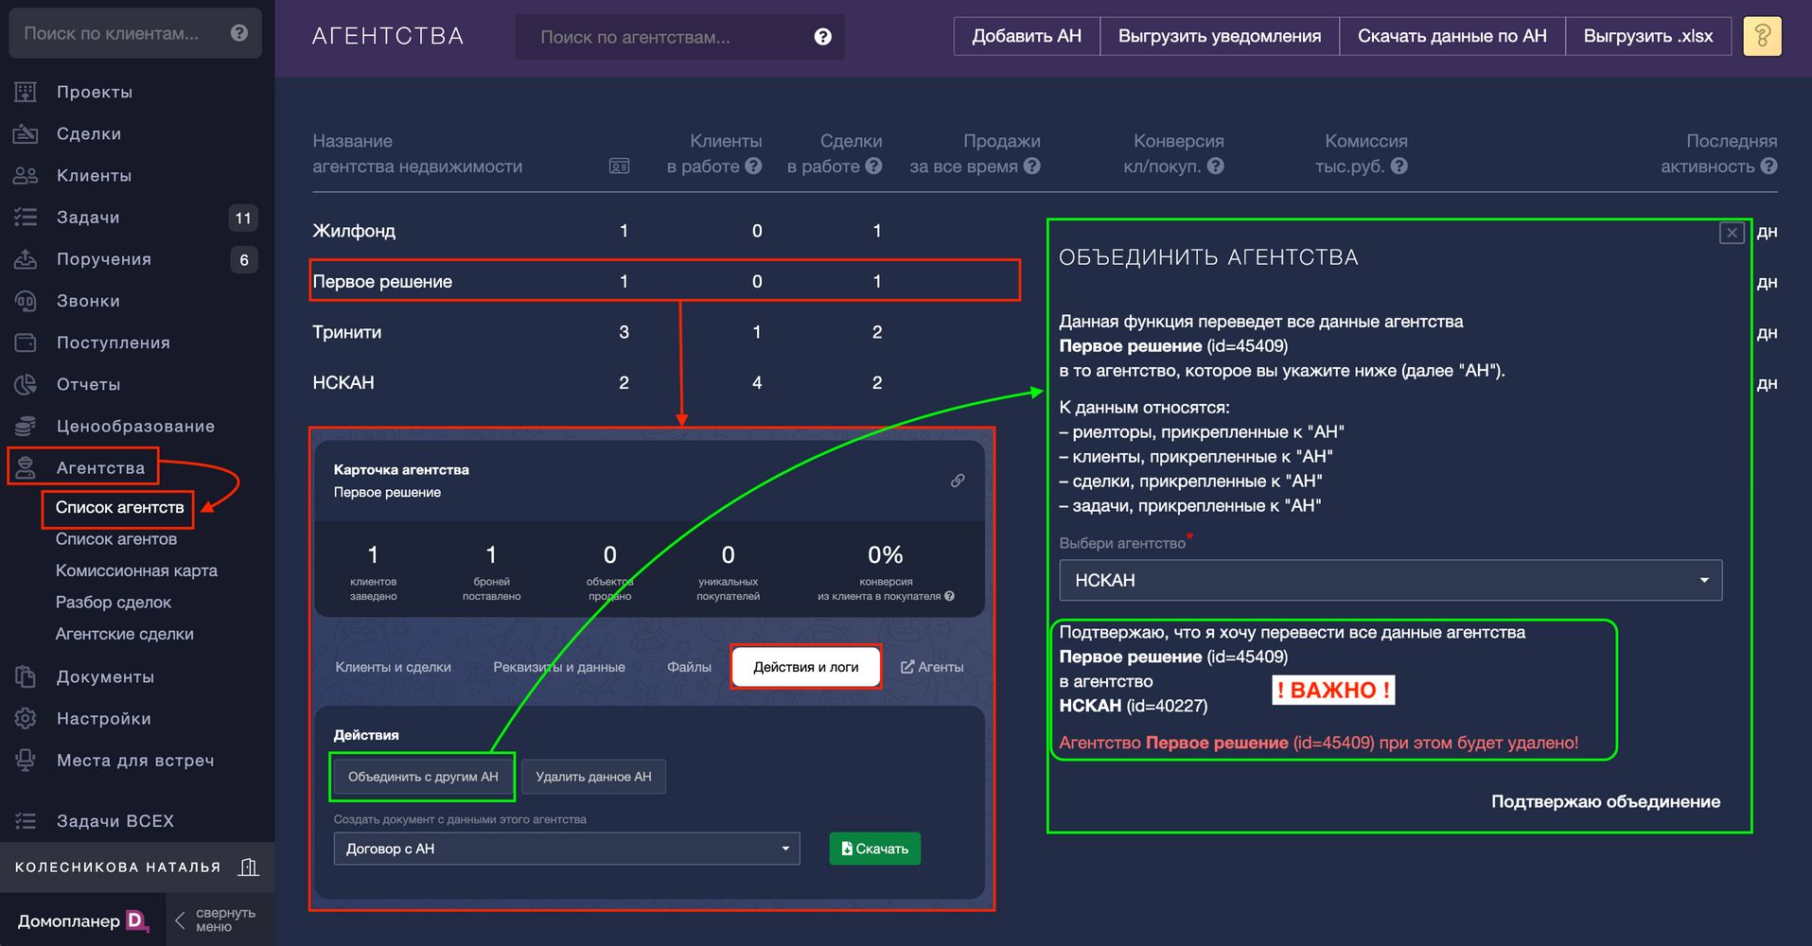Click the Агентства sidebar icon
The image size is (1812, 946).
(26, 467)
